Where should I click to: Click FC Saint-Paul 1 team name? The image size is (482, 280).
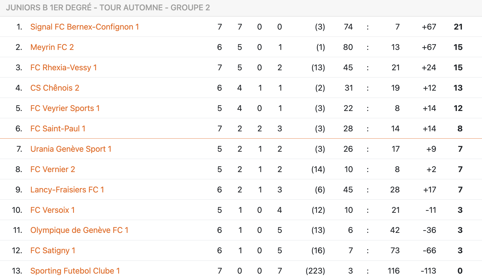click(58, 129)
